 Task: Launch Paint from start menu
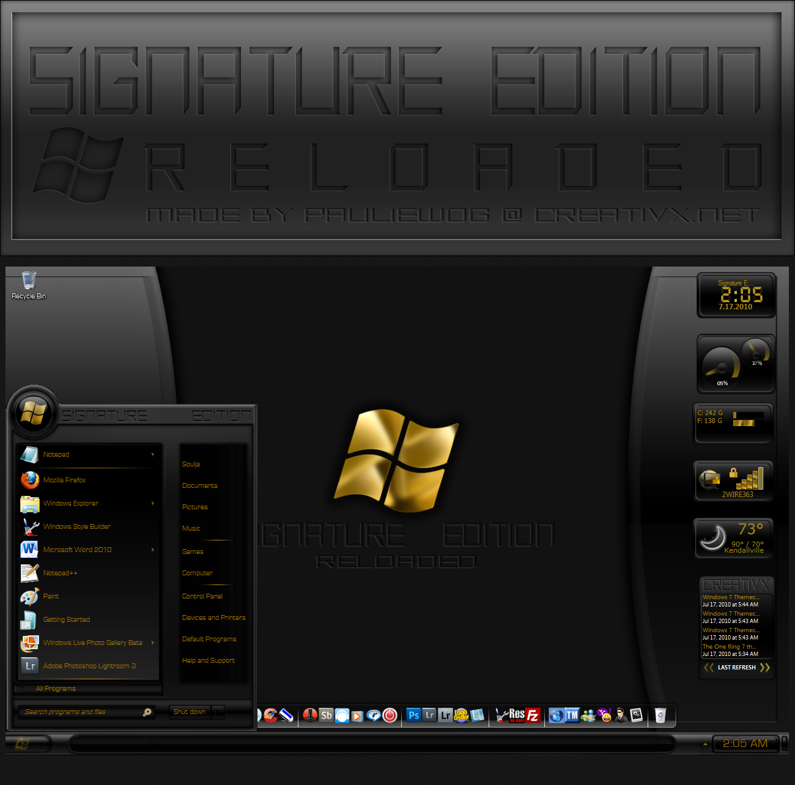(x=89, y=596)
